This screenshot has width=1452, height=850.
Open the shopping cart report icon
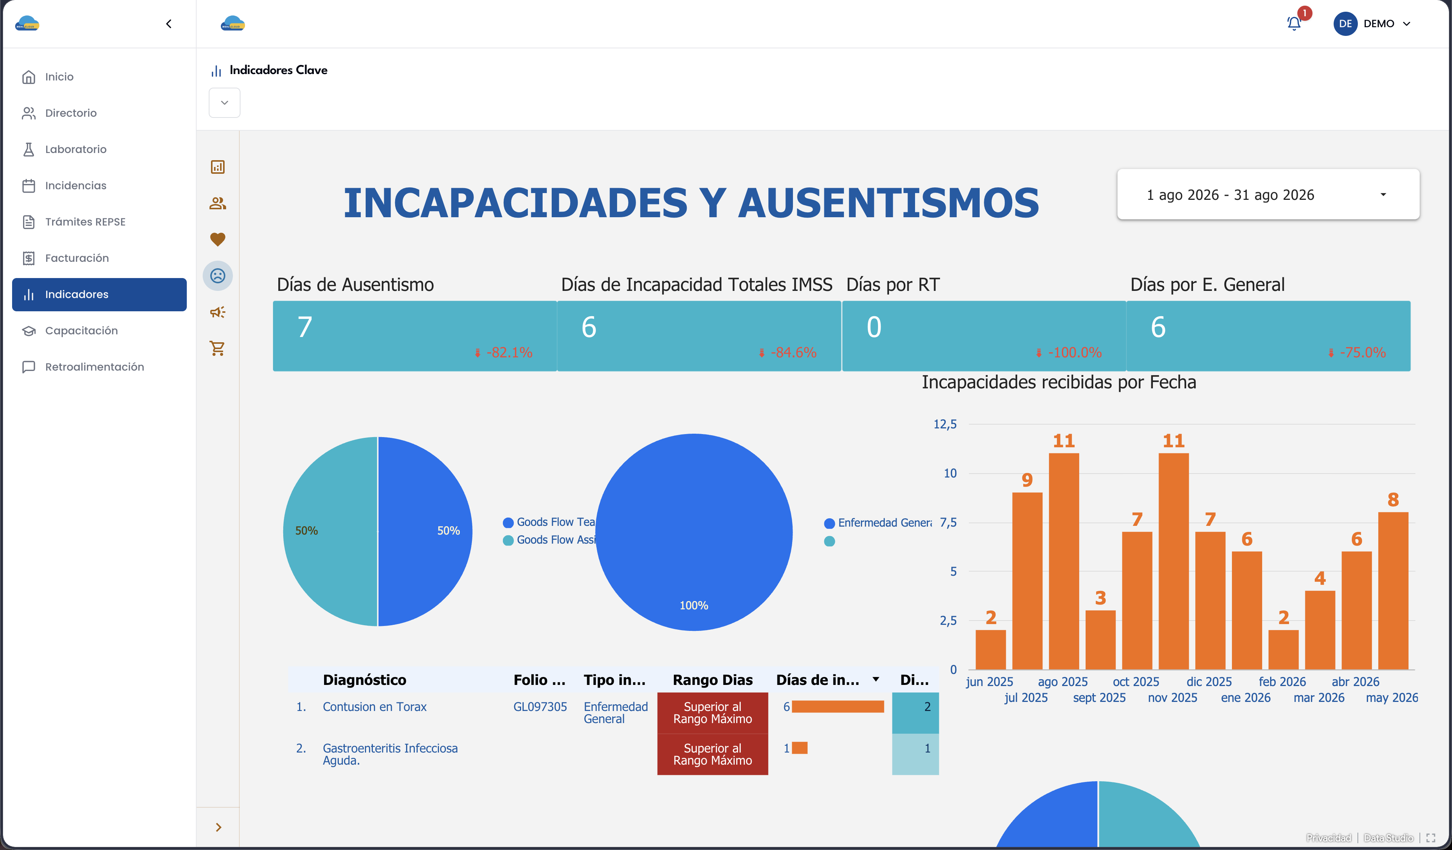coord(217,348)
